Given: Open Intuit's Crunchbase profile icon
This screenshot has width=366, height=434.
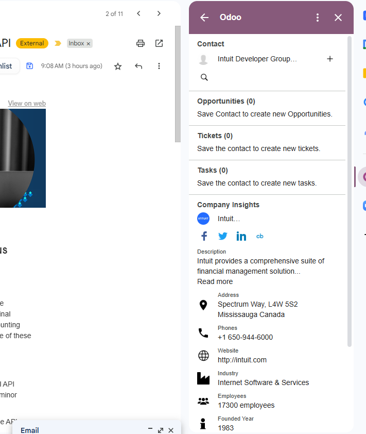Looking at the screenshot, I should [x=259, y=236].
